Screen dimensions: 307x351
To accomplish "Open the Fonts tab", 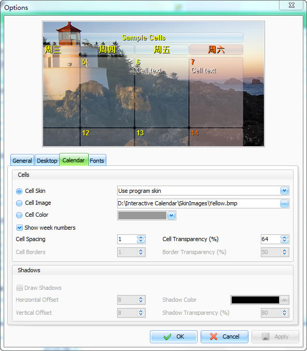I will click(x=97, y=161).
